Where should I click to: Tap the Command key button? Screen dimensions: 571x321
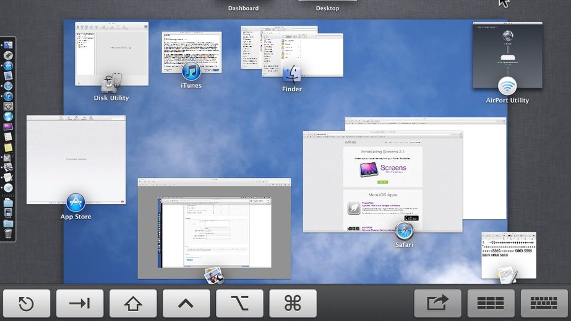293,303
